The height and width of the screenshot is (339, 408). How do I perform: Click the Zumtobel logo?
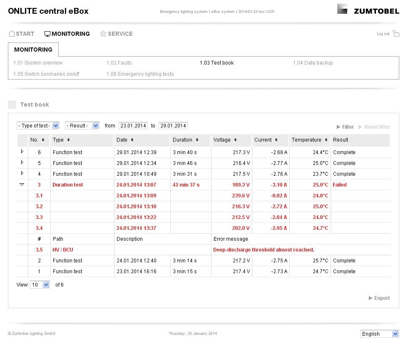[x=368, y=10]
